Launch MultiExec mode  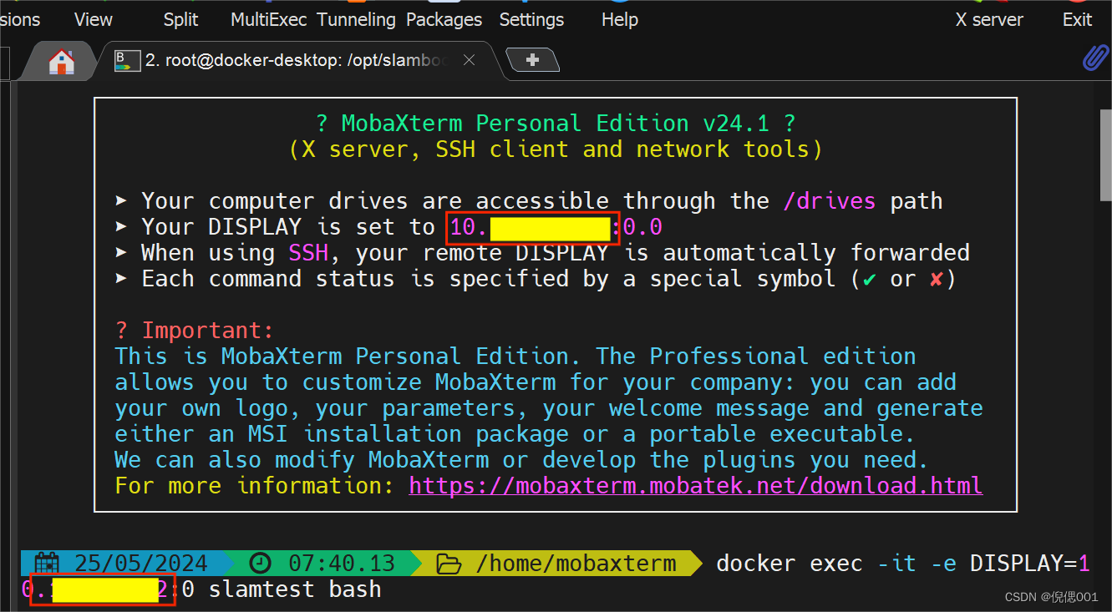pyautogui.click(x=268, y=19)
